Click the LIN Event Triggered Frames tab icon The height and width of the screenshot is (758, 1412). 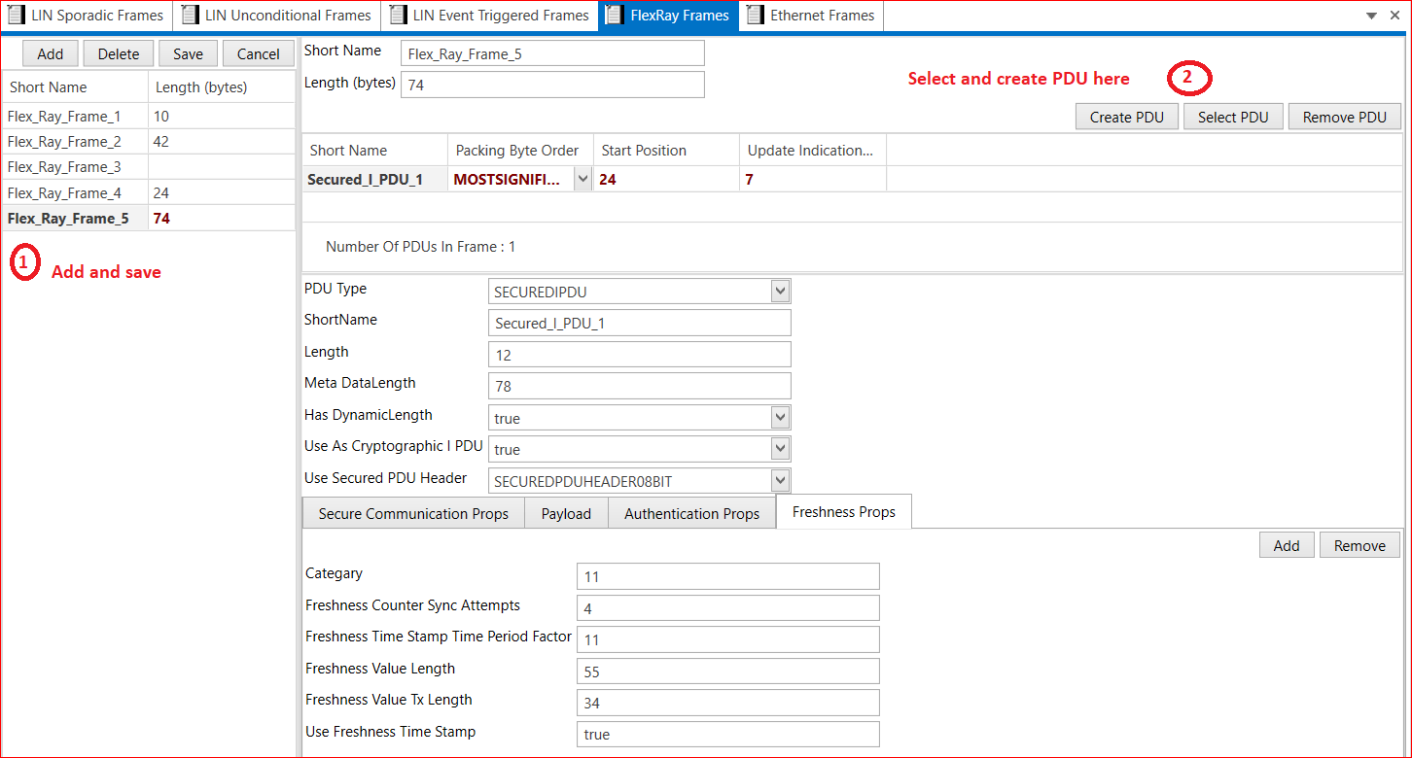(x=398, y=15)
